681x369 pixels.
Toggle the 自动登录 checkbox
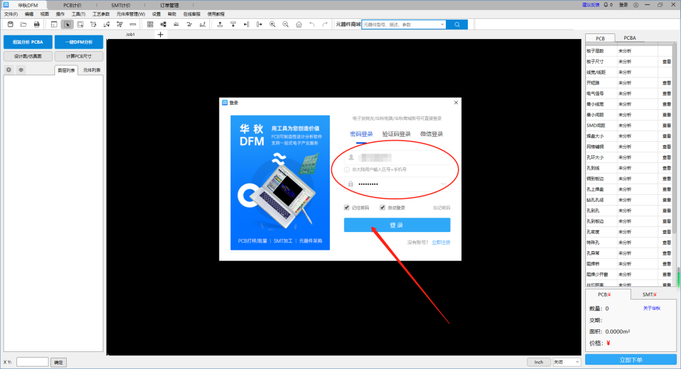point(382,208)
